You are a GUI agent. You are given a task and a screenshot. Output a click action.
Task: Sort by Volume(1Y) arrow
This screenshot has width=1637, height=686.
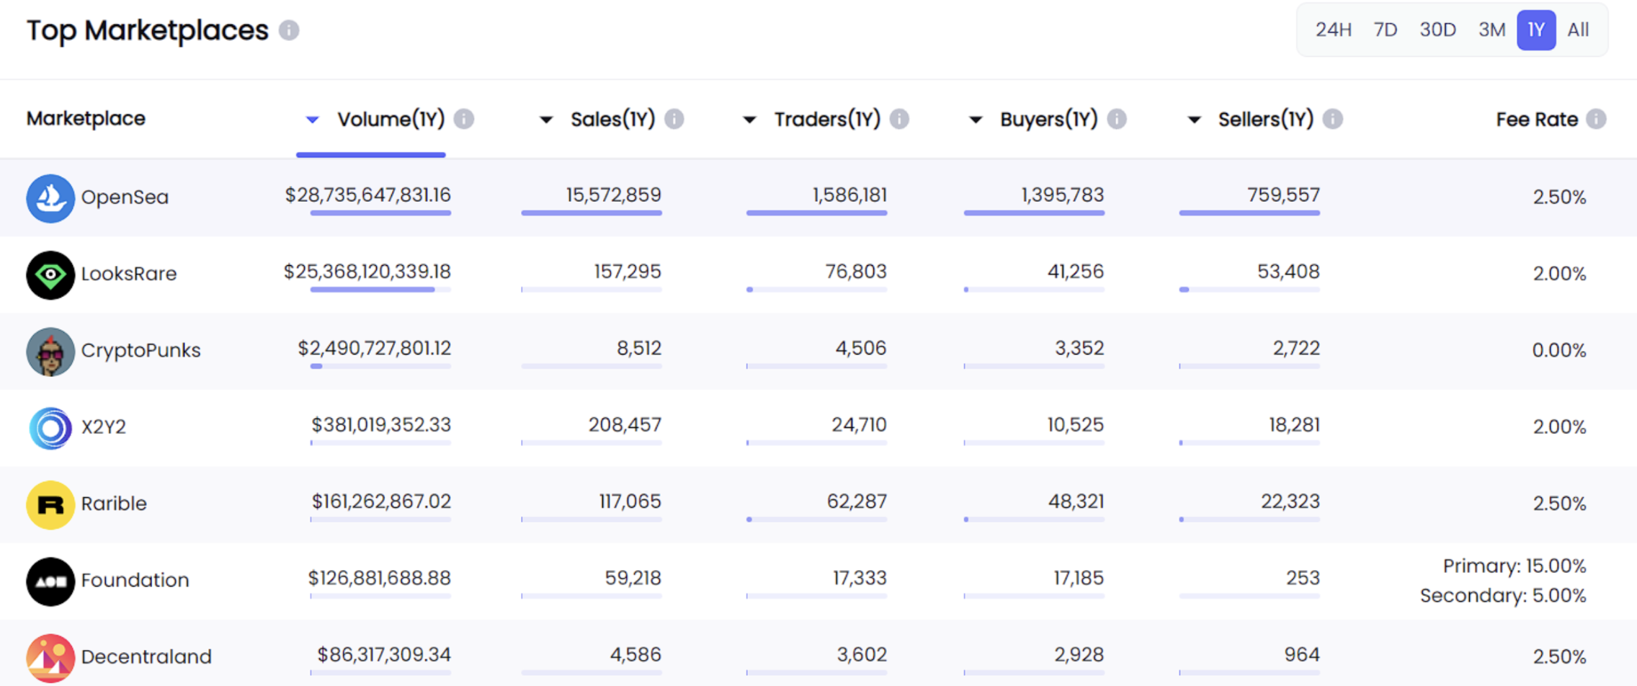tap(312, 120)
